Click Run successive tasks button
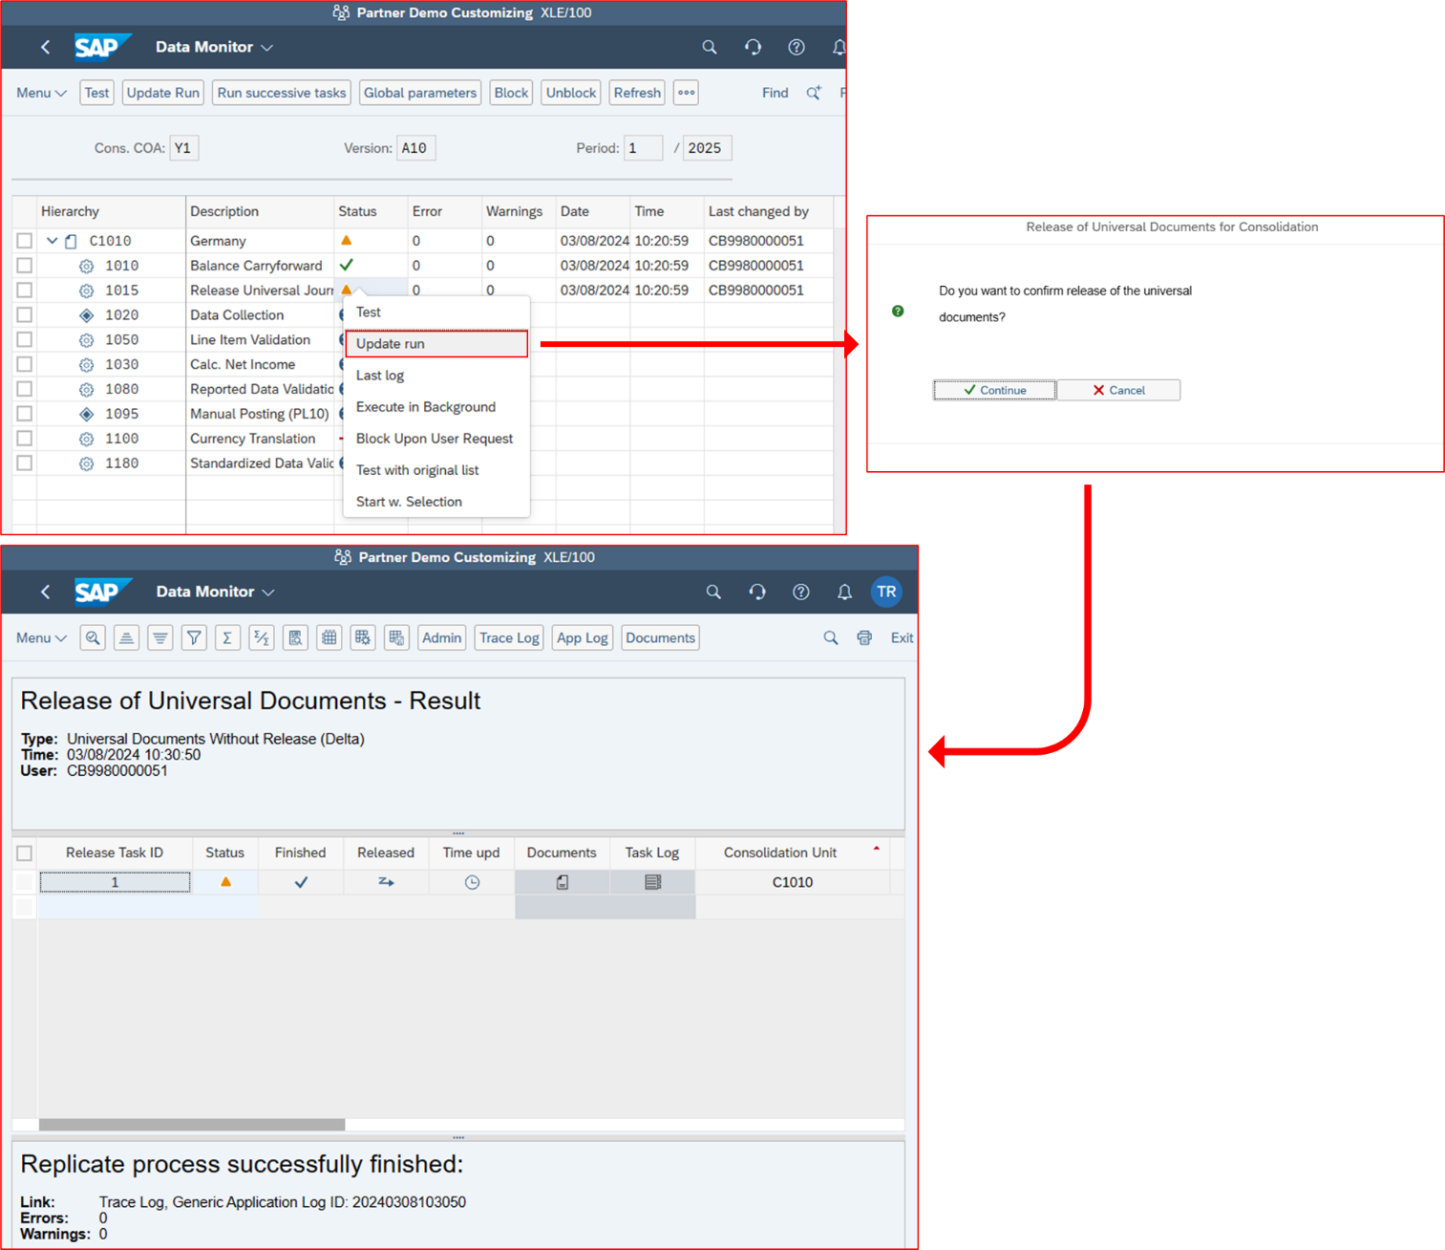The height and width of the screenshot is (1250, 1445). 282,93
